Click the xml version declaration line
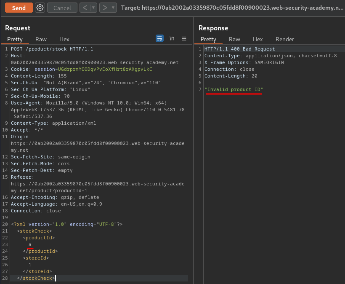Image resolution: width=345 pixels, height=284 pixels. click(x=67, y=224)
